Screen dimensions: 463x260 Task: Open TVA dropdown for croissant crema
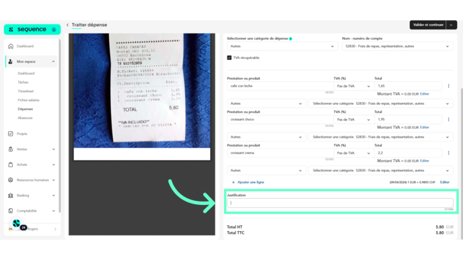point(353,153)
